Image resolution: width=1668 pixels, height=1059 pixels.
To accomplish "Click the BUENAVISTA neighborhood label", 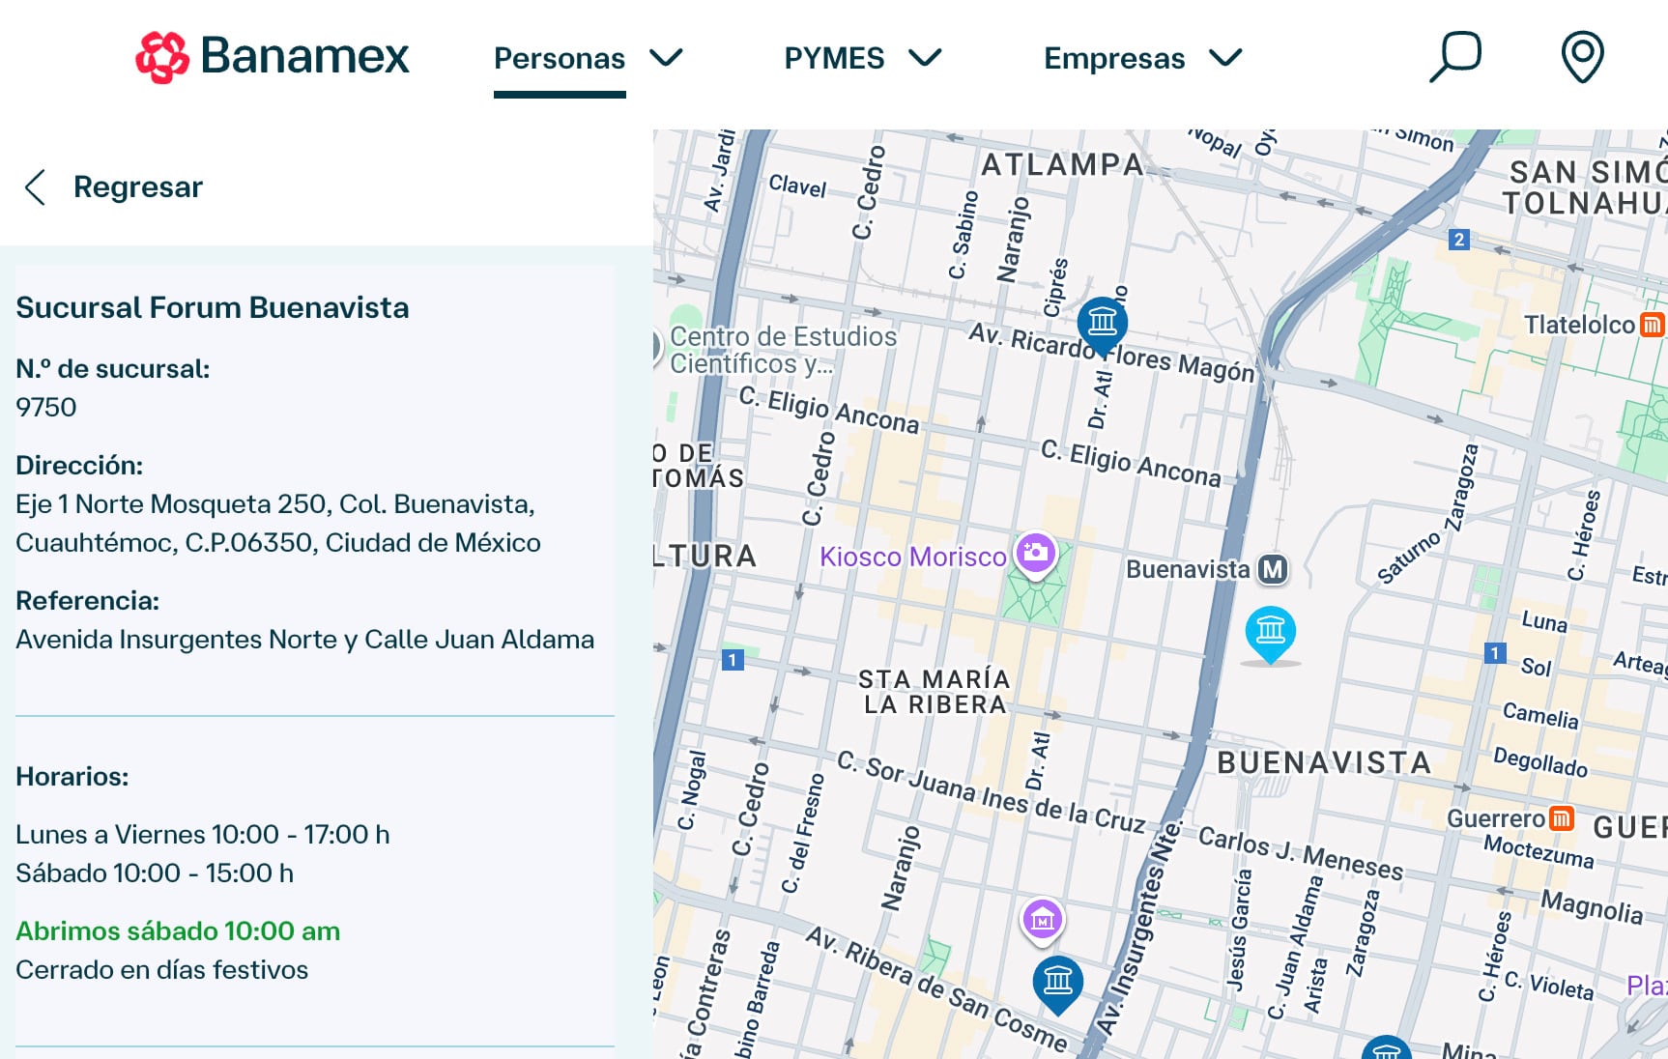I will [1324, 763].
